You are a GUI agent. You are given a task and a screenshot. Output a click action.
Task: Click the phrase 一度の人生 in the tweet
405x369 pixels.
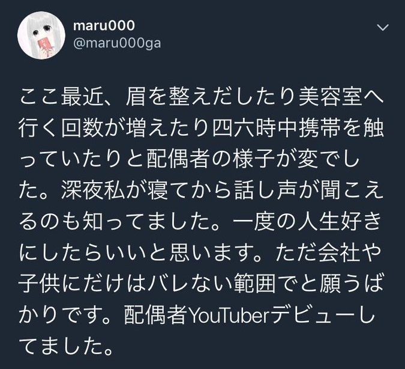(286, 222)
